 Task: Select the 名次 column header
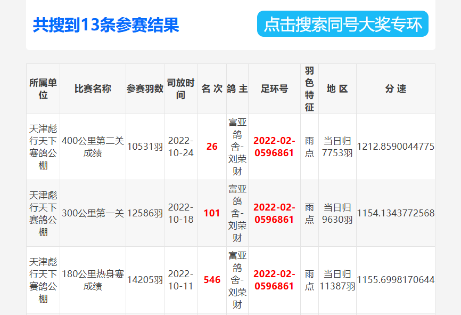click(x=212, y=89)
